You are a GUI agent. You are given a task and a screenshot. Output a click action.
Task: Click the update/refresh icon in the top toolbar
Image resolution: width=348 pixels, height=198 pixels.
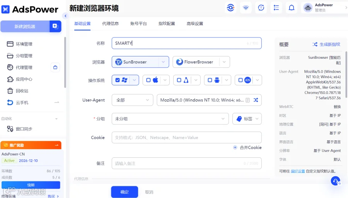[261, 8]
